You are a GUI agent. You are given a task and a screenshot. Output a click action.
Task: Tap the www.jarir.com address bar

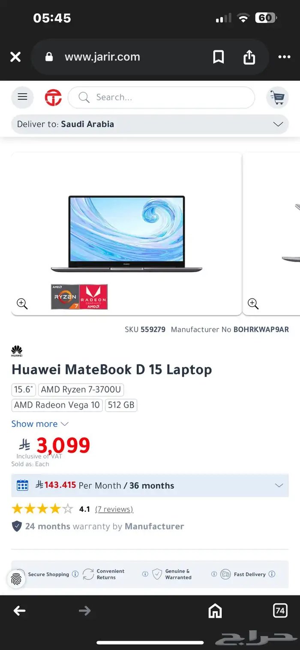coord(102,57)
